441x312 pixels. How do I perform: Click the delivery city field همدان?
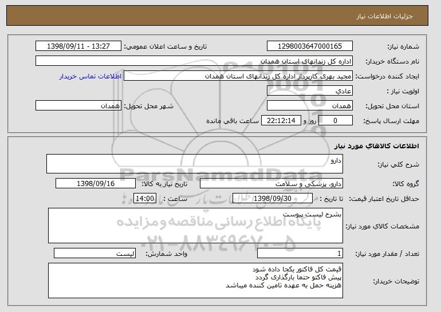[x=78, y=106]
